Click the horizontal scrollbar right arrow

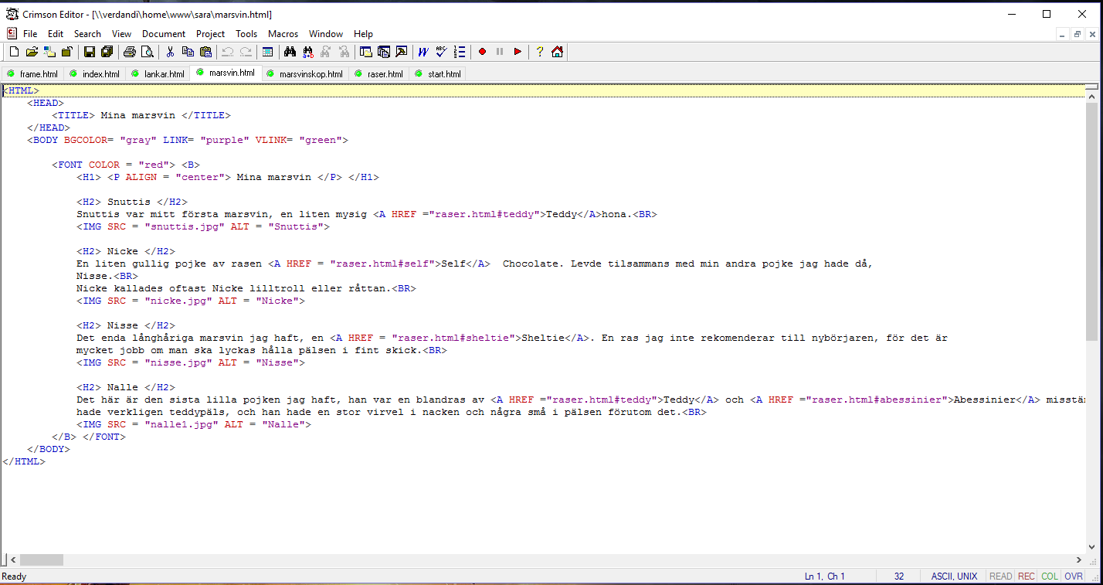1079,559
